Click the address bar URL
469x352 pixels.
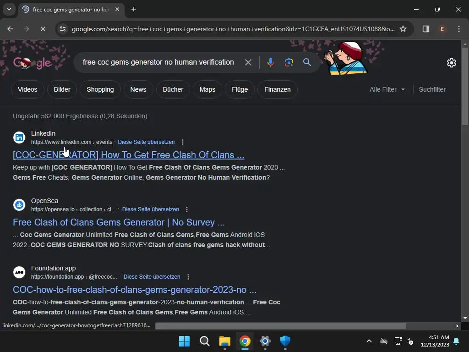point(233,29)
